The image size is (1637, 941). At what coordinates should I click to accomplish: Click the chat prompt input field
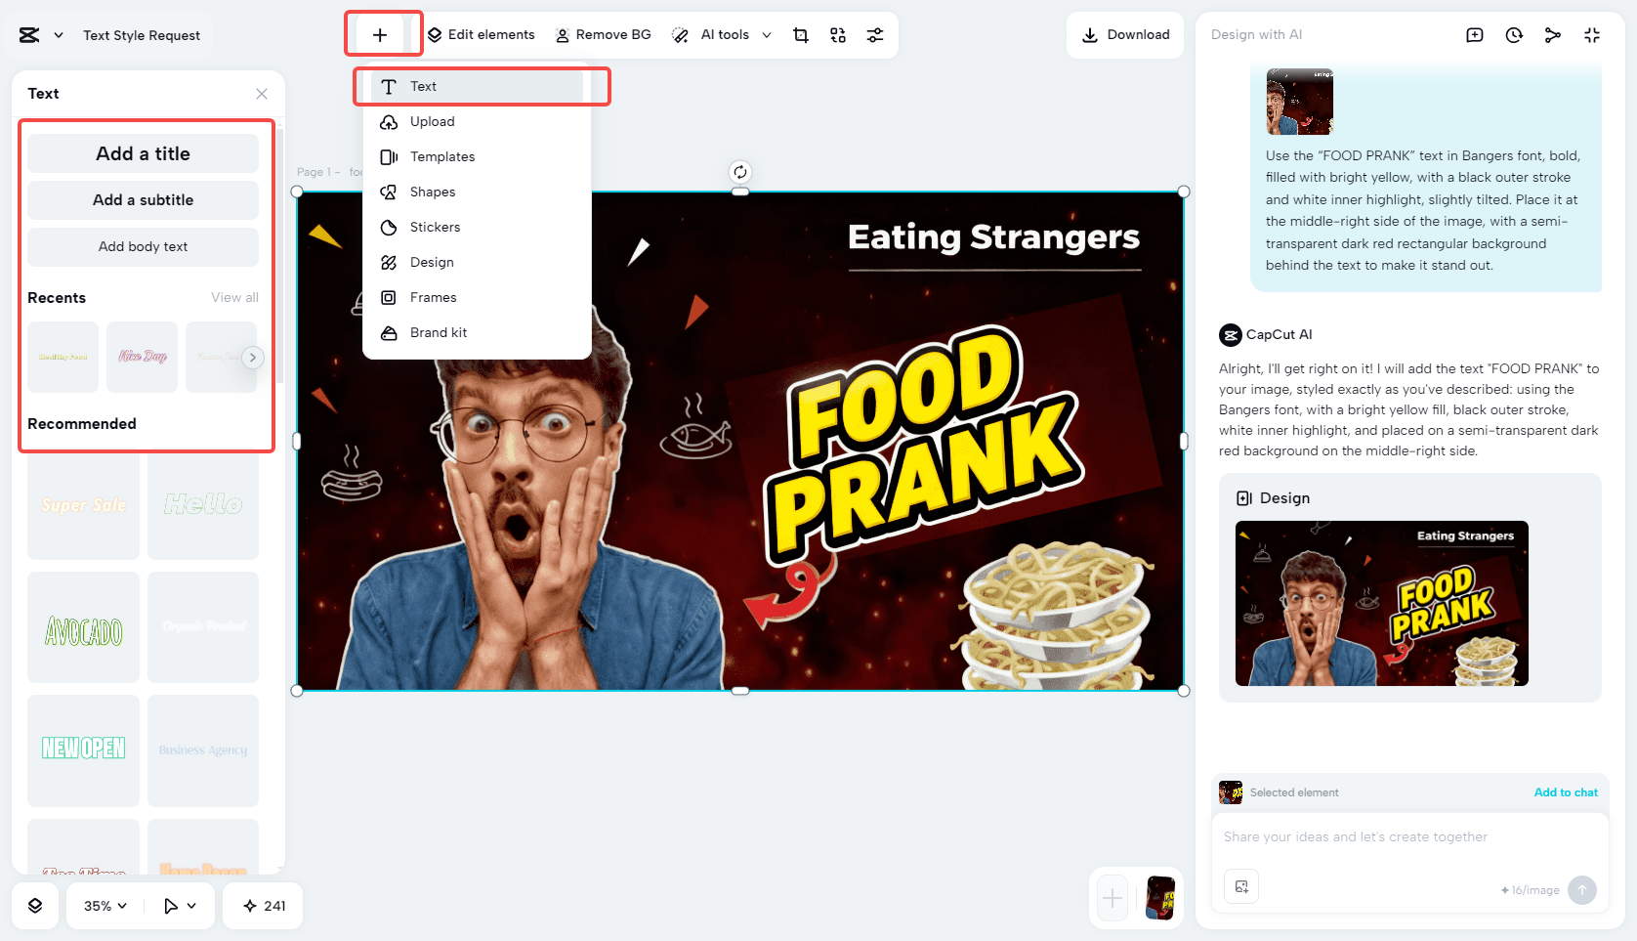pyautogui.click(x=1387, y=837)
